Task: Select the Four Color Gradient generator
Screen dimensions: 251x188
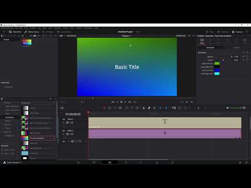Action: [x=38, y=138]
